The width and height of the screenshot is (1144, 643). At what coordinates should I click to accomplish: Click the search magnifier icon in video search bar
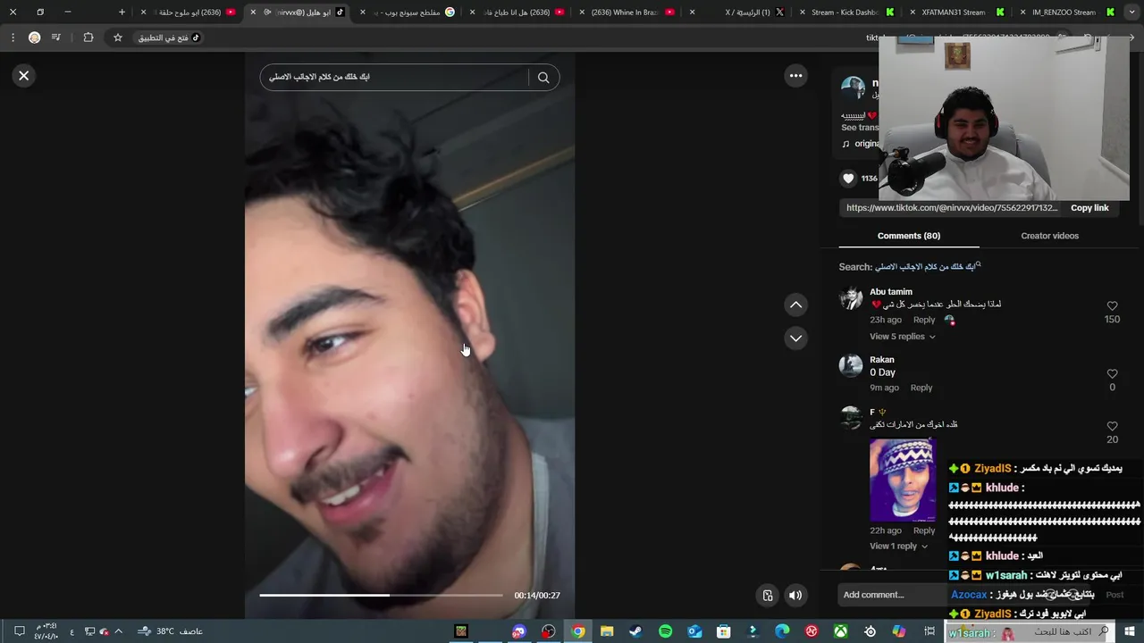pyautogui.click(x=543, y=78)
